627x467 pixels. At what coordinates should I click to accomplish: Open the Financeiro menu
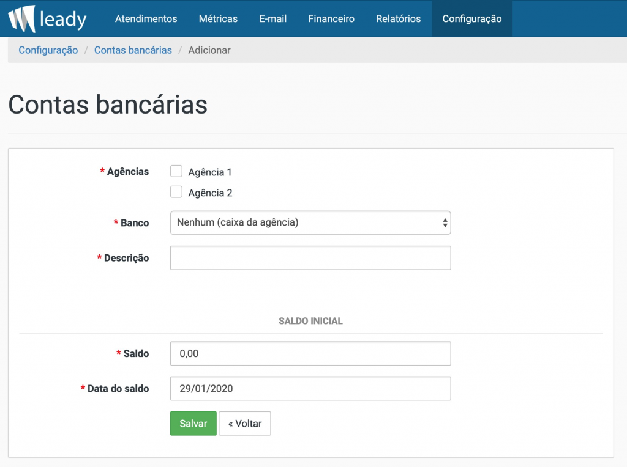tap(331, 19)
